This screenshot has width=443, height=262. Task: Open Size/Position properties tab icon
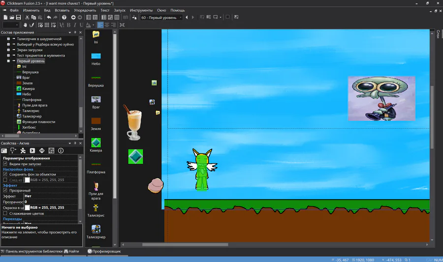(13, 150)
